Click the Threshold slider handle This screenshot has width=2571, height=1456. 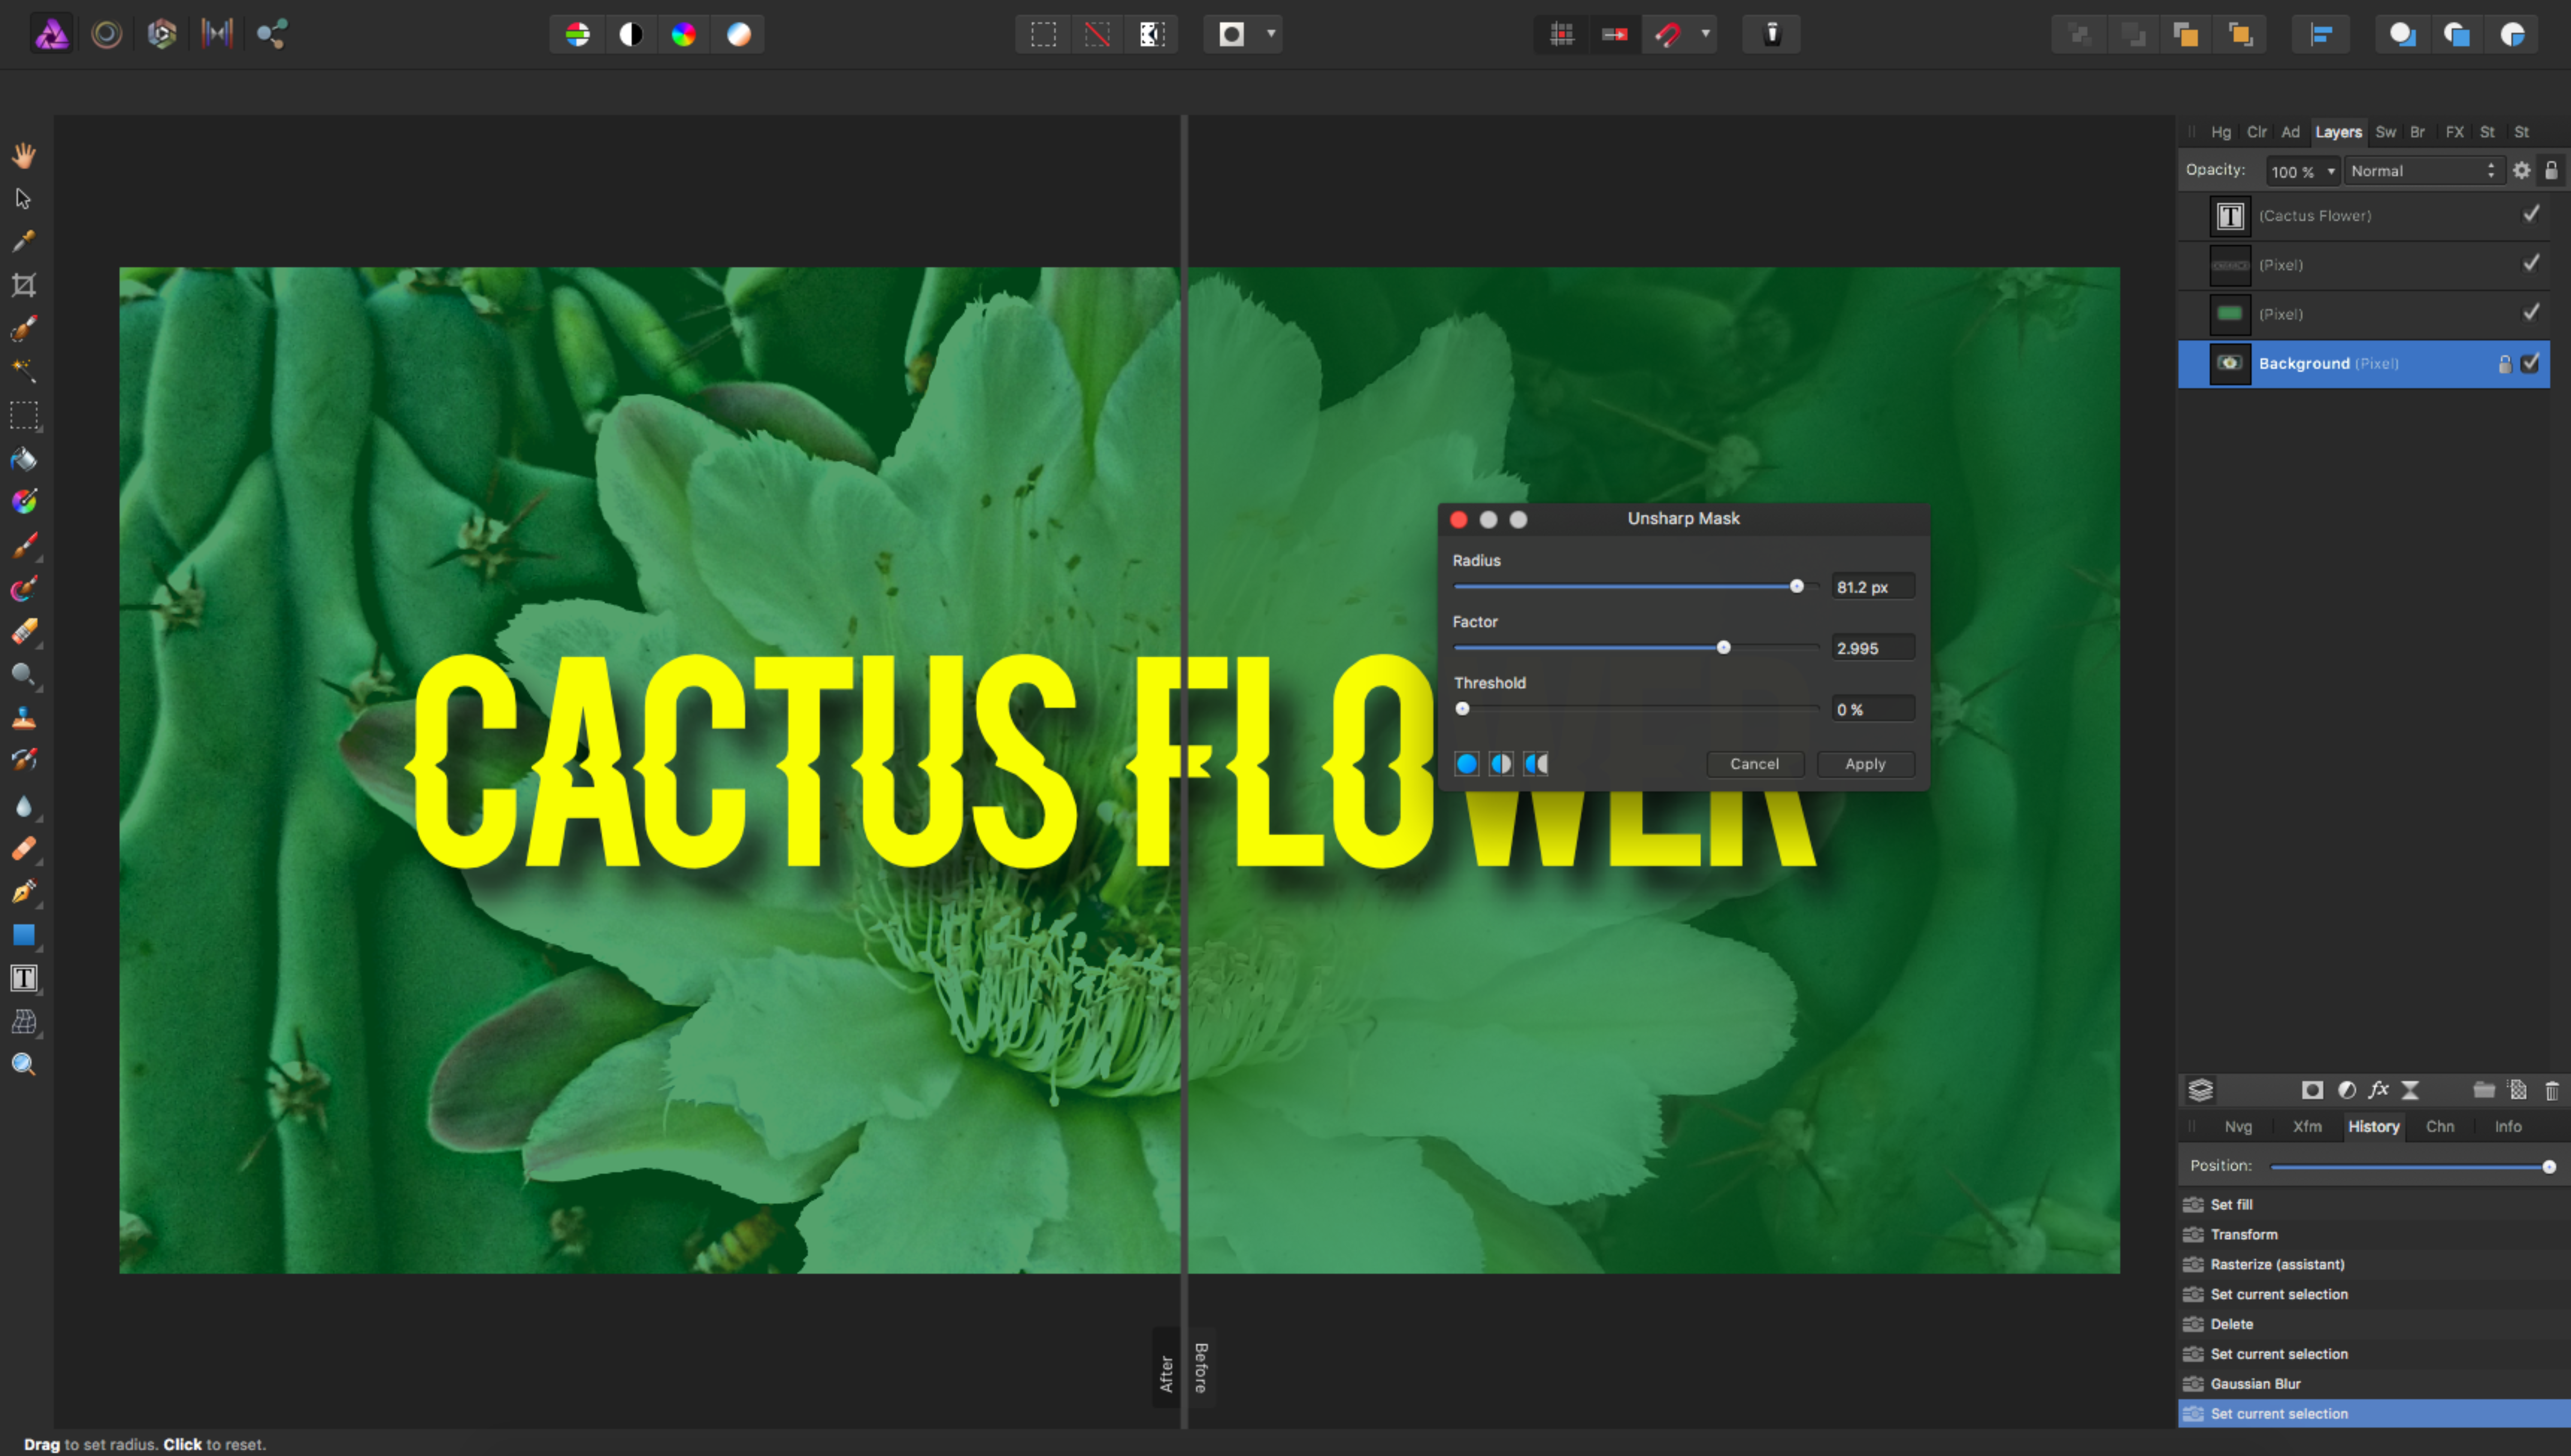tap(1462, 709)
